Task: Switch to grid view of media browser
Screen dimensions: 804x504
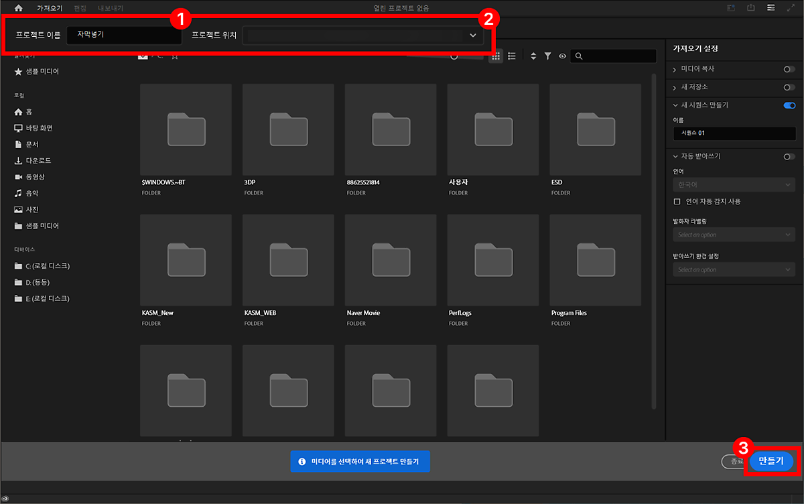Action: 496,56
